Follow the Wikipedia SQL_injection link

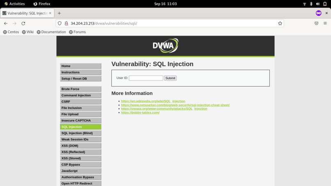(153, 101)
